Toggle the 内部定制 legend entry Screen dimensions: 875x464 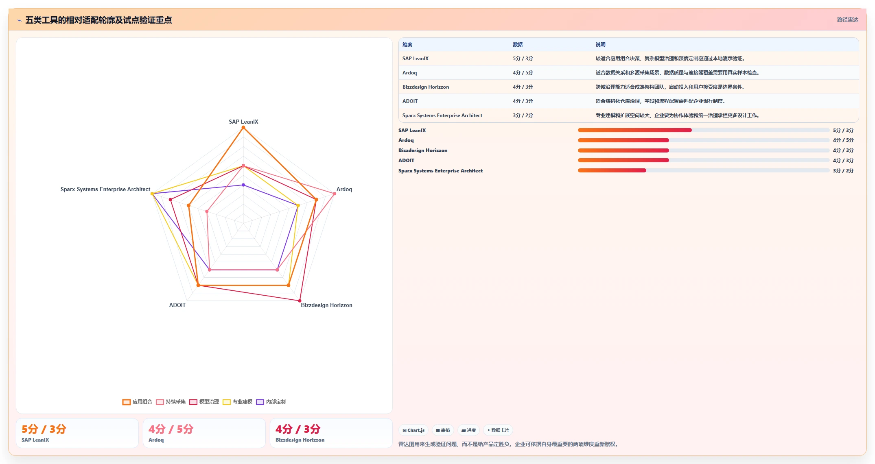pyautogui.click(x=271, y=402)
